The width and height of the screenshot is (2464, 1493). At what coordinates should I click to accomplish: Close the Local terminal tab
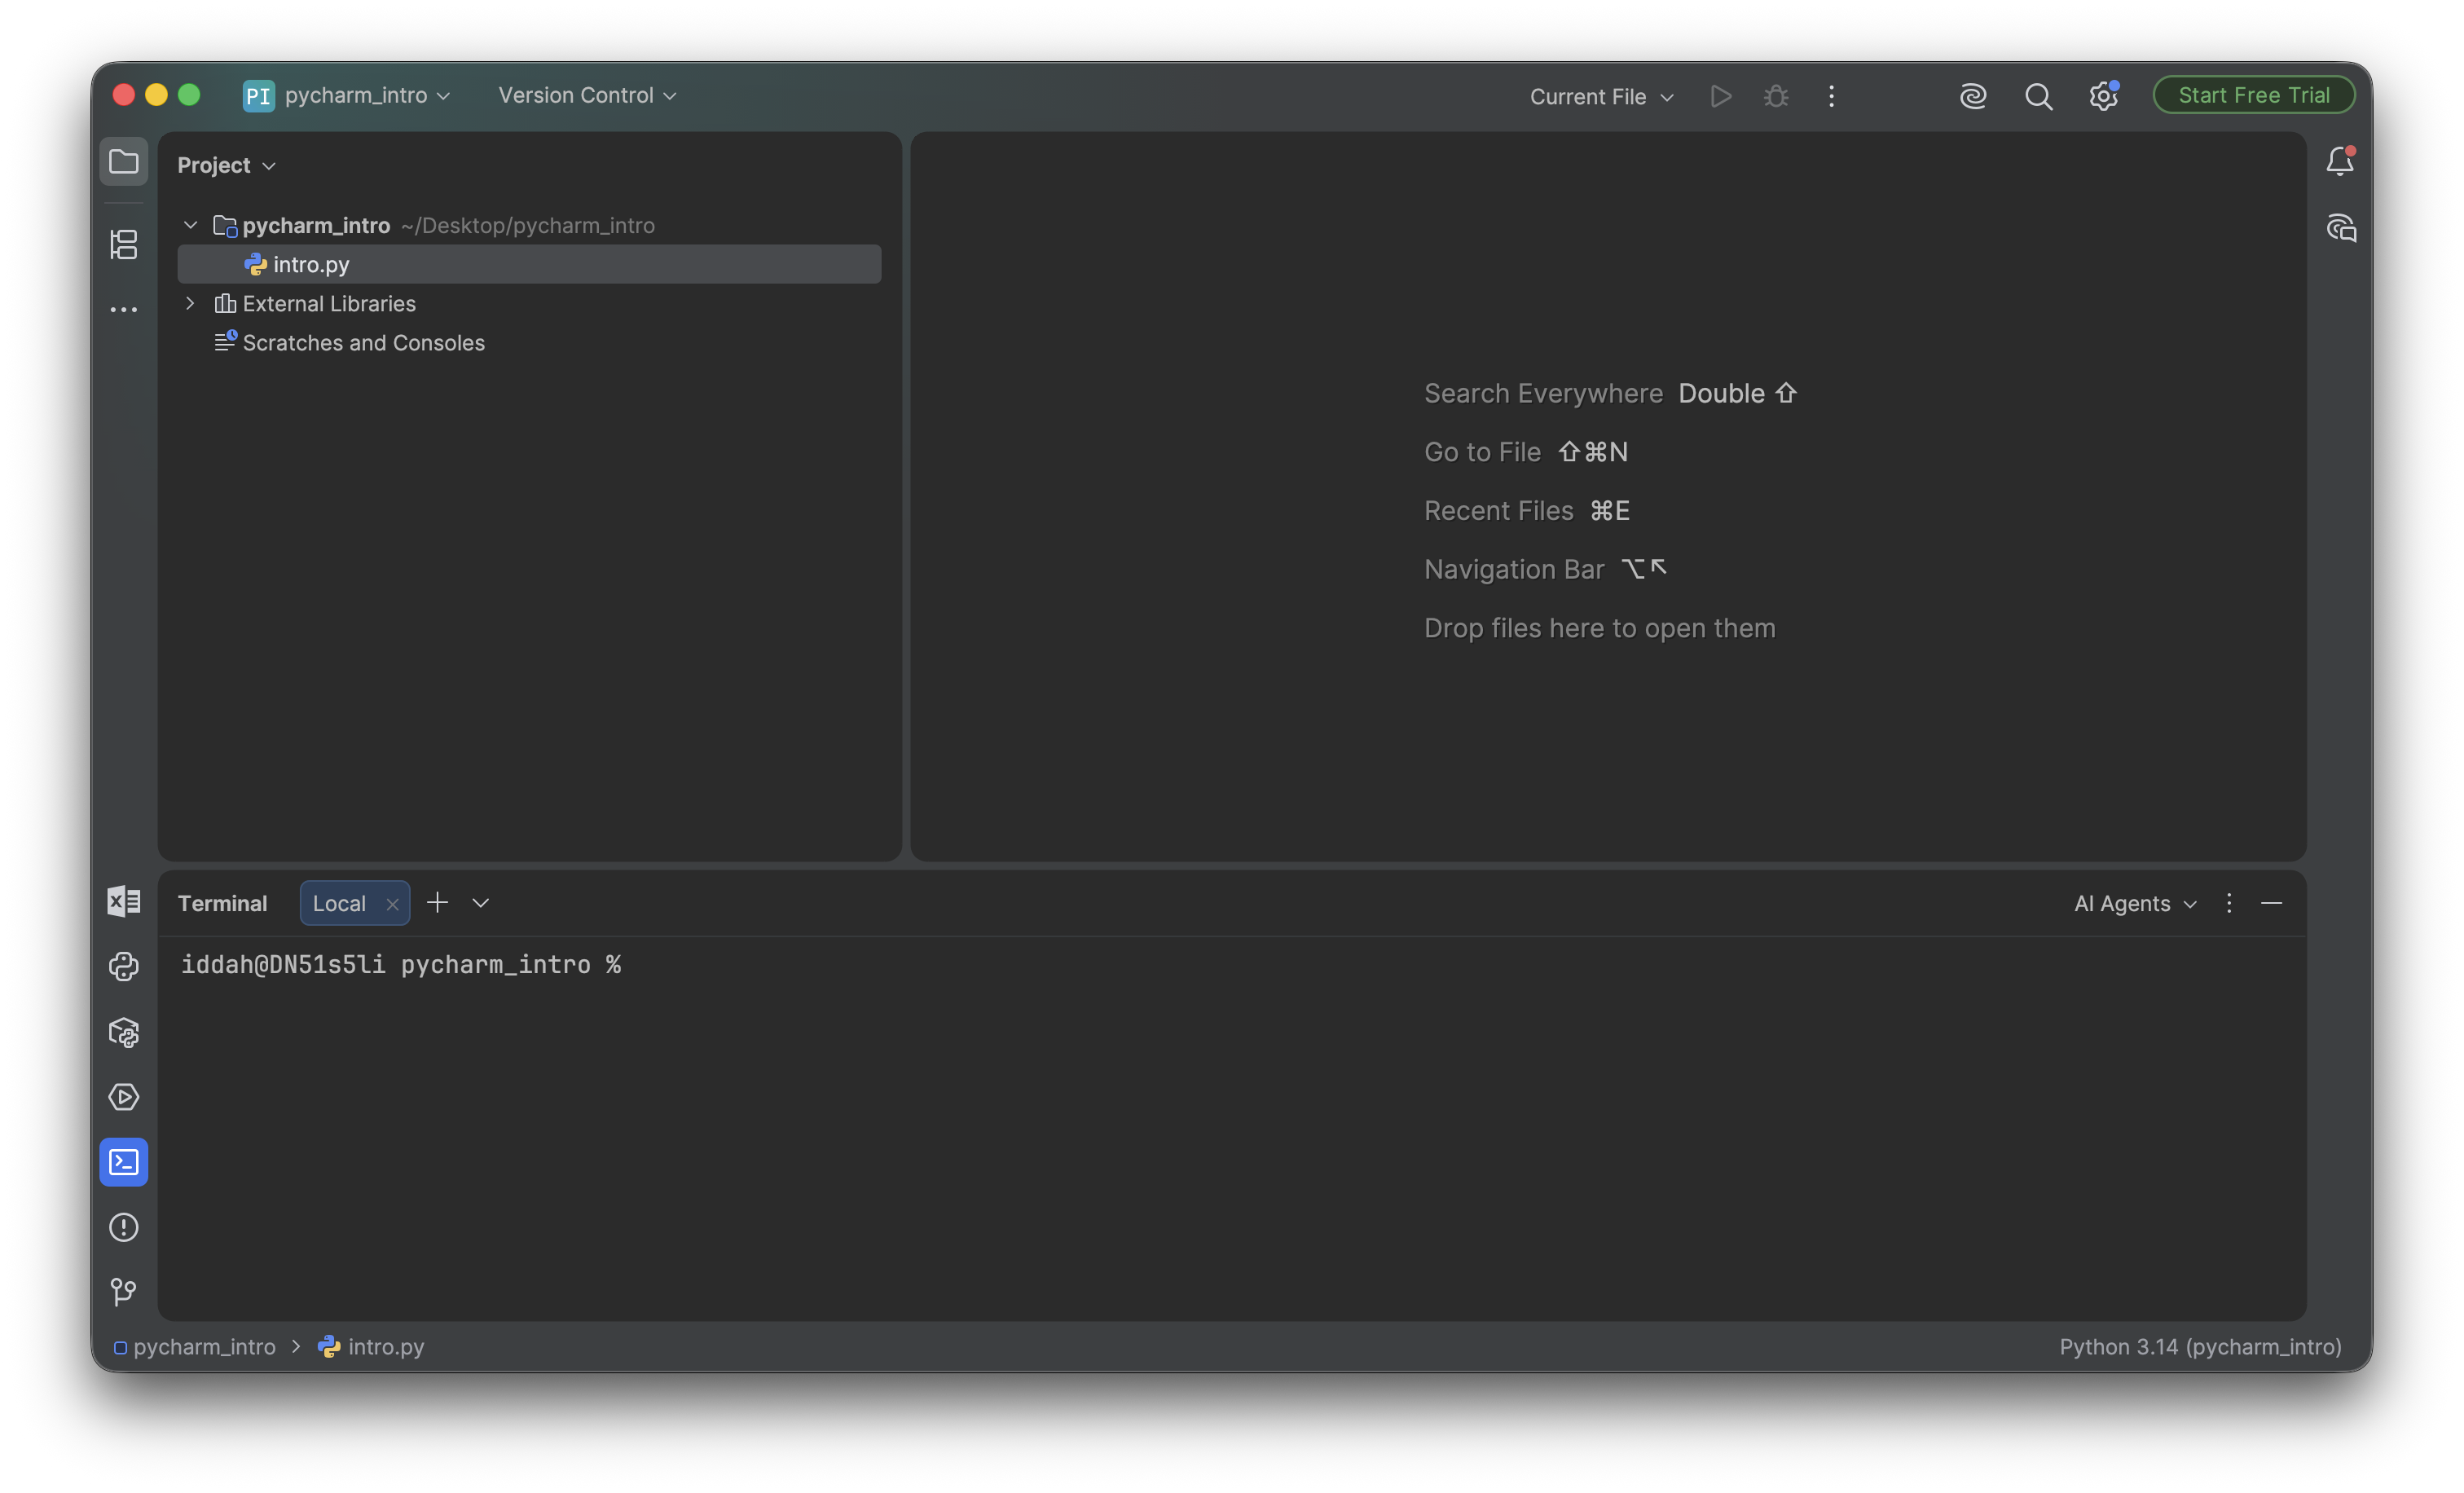[392, 904]
